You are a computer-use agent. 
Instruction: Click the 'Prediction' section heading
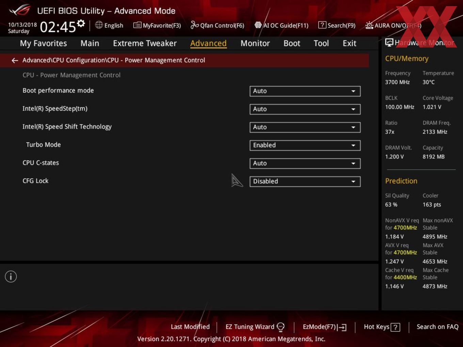click(401, 181)
